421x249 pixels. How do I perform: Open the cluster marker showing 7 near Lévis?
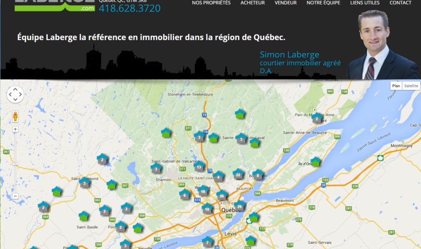pyautogui.click(x=207, y=242)
